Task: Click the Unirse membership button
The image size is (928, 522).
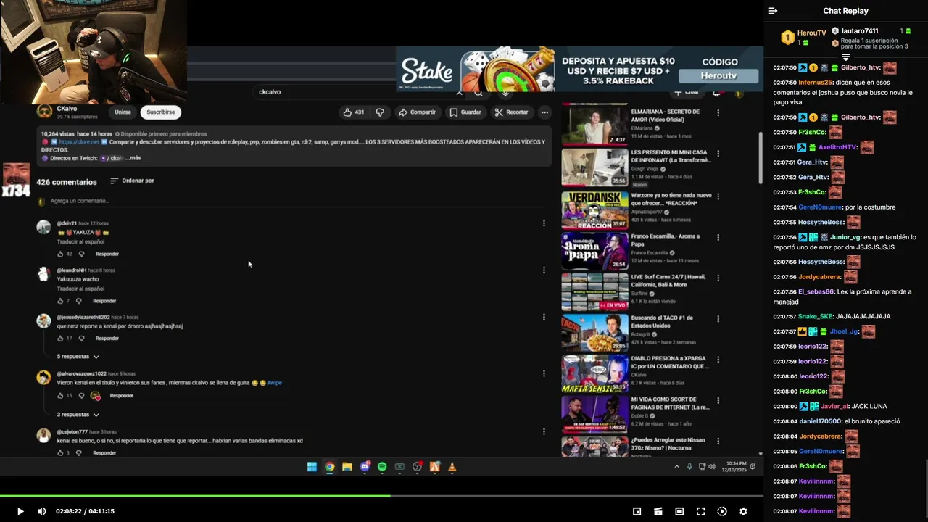Action: 123,112
